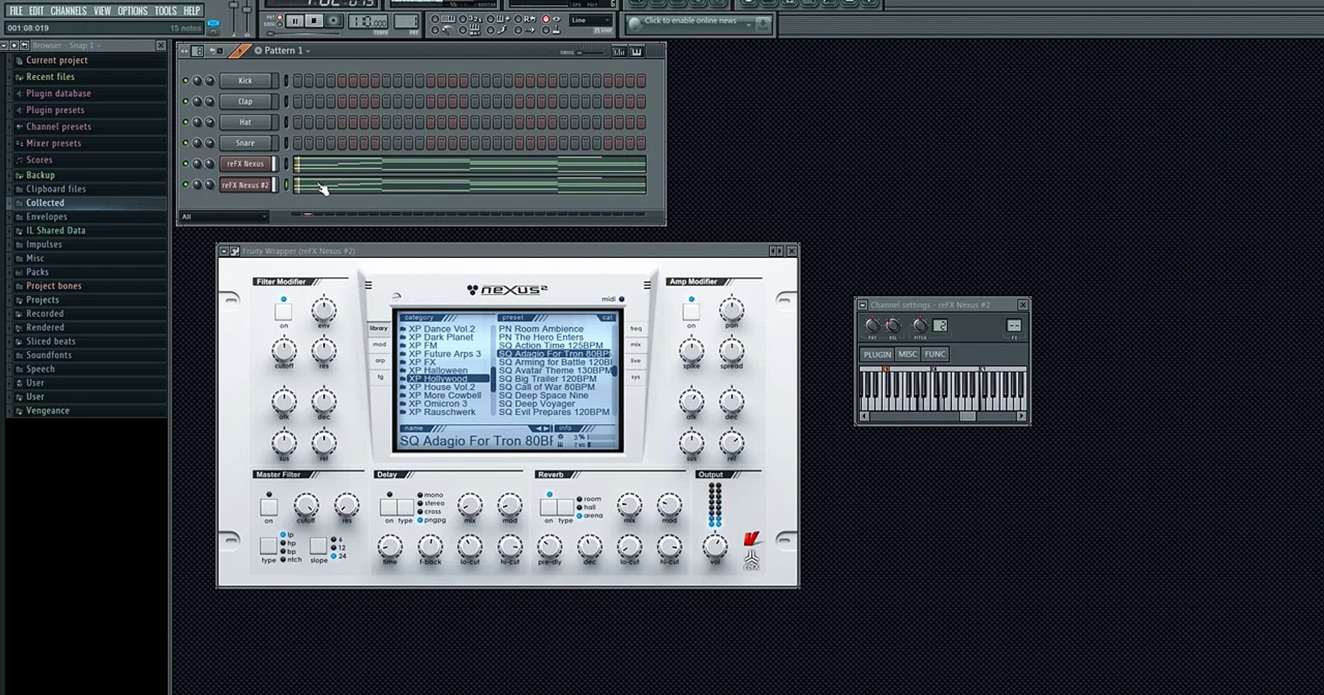The image size is (1324, 695).
Task: Click the step sequencer swap arrows icon
Action: tap(184, 51)
